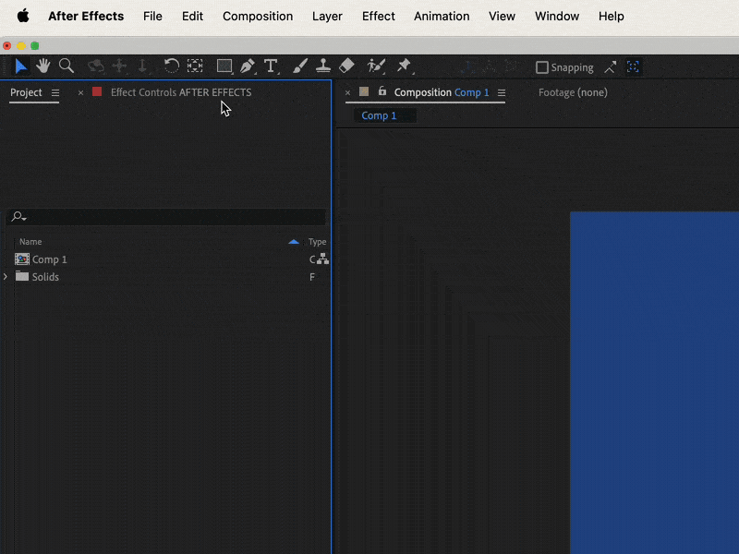
Task: Switch to Footage (none) tab
Action: tap(573, 92)
